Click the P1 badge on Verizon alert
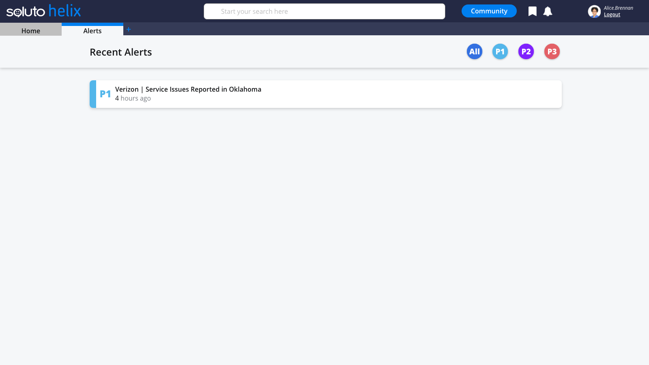The image size is (649, 365). [x=105, y=94]
